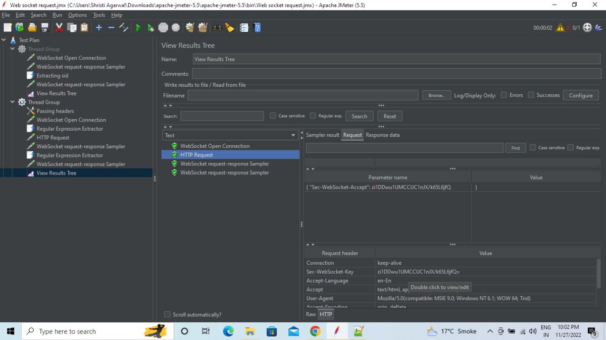Click the Toggle enable/disable toolbar icon
This screenshot has height=340, width=606.
tap(124, 28)
